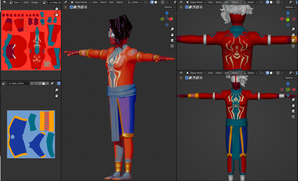Screen dimensions: 298x181
Task: Toggle orthographic grid icon in center viewport
Action: coord(172,46)
